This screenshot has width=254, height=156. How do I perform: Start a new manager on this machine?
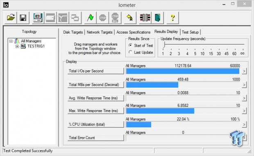click(38, 18)
